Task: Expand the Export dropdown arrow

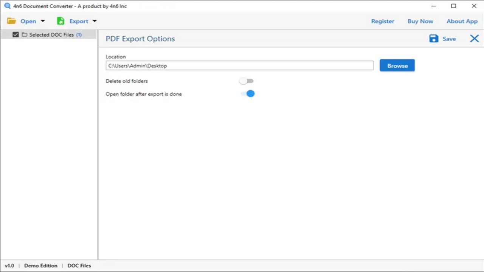Action: tap(95, 21)
